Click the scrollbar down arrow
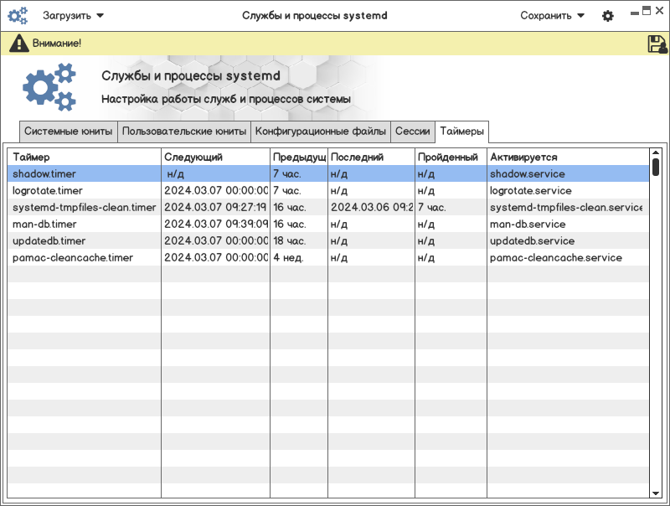Screen dimensions: 670x506 [656, 494]
